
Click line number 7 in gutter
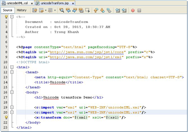click(x=6, y=47)
